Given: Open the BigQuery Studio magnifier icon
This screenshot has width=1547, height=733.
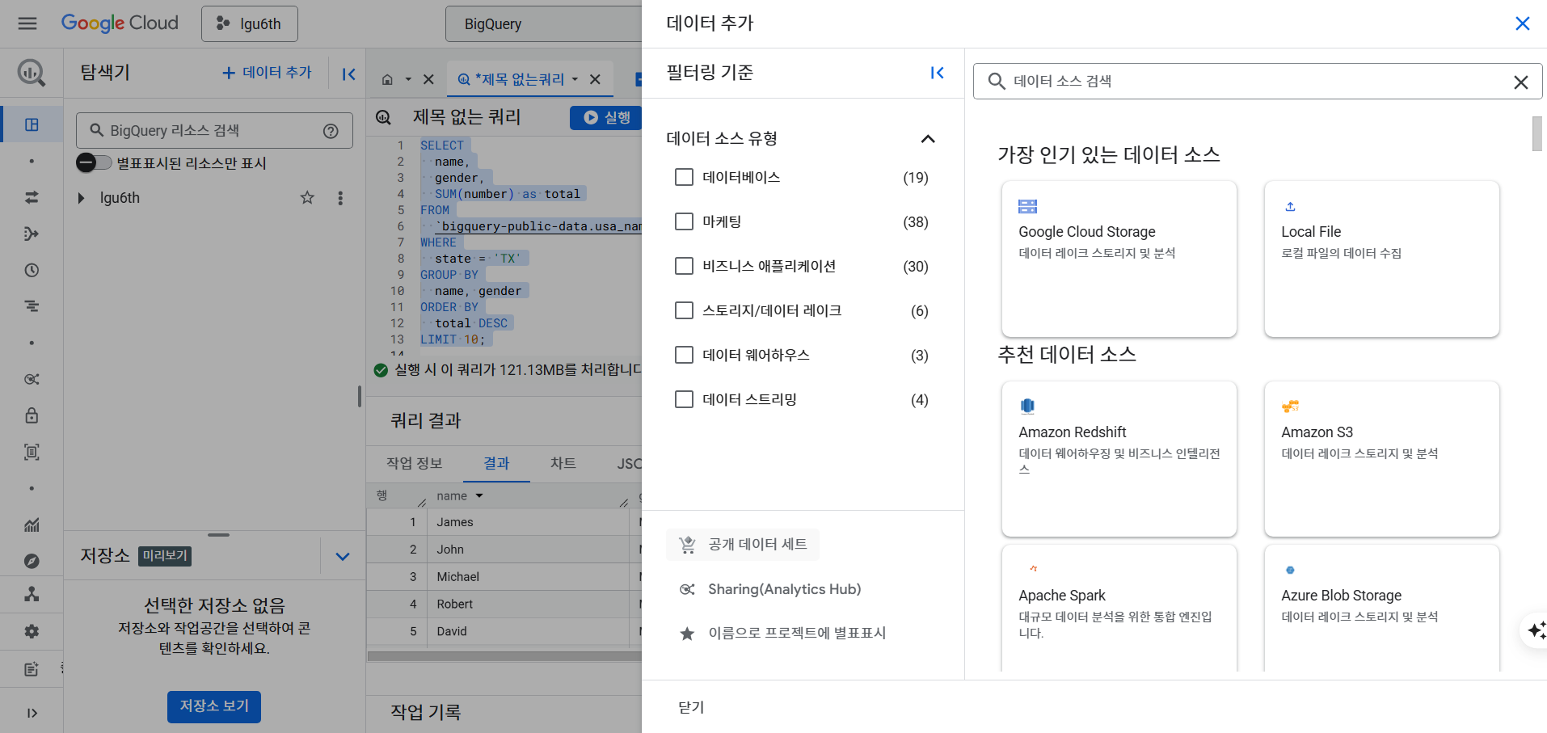Looking at the screenshot, I should click(32, 73).
